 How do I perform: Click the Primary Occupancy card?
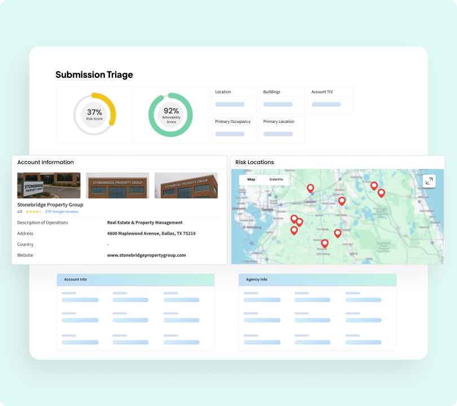tap(234, 129)
